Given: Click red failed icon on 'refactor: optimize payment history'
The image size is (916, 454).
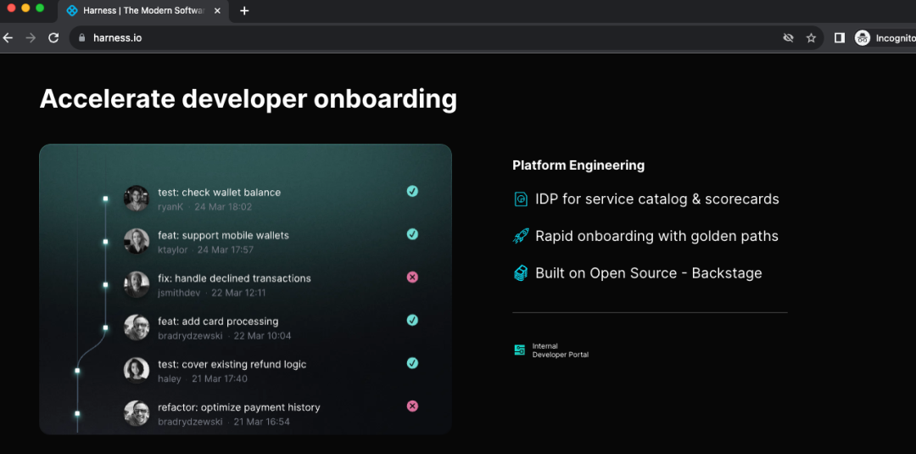Looking at the screenshot, I should (x=412, y=406).
